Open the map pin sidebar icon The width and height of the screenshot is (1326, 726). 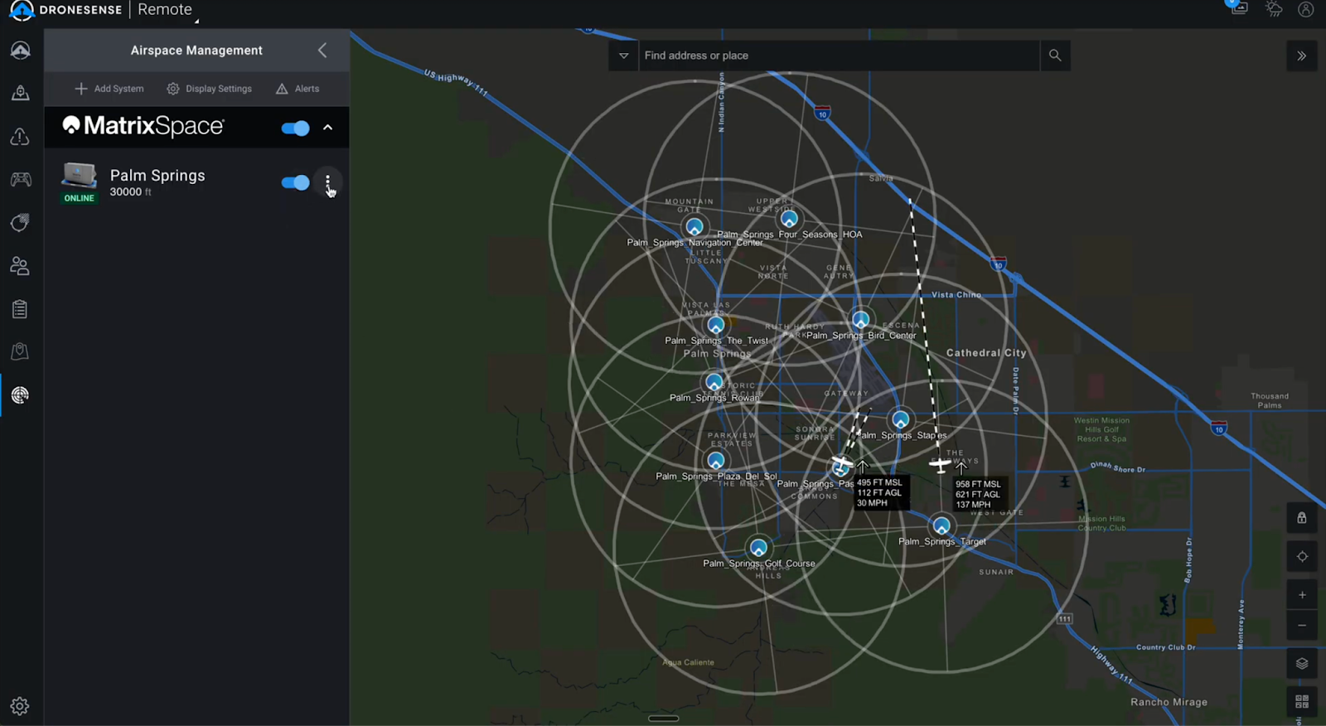21,351
